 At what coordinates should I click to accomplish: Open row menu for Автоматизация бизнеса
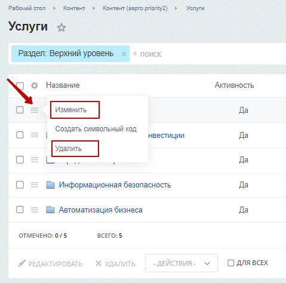[x=35, y=210]
